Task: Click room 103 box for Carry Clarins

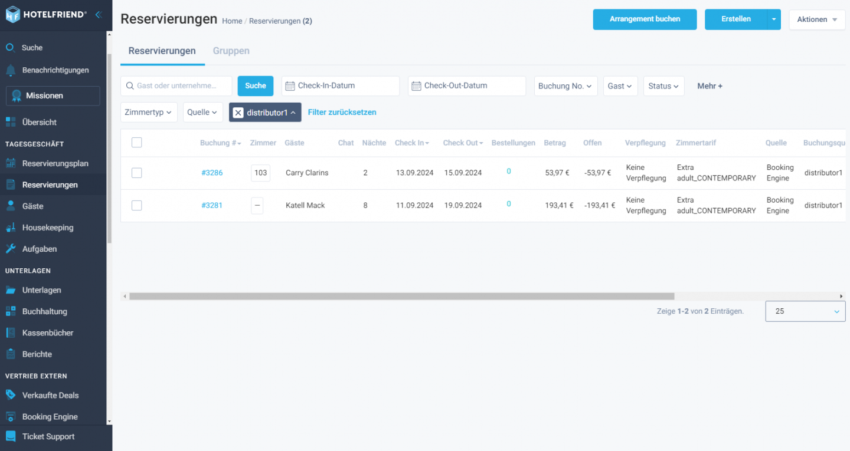Action: coord(260,173)
